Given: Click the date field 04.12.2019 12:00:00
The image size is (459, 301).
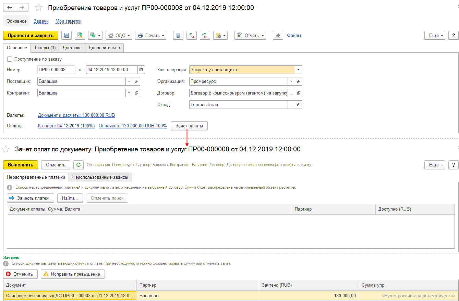Looking at the screenshot, I should (x=112, y=70).
